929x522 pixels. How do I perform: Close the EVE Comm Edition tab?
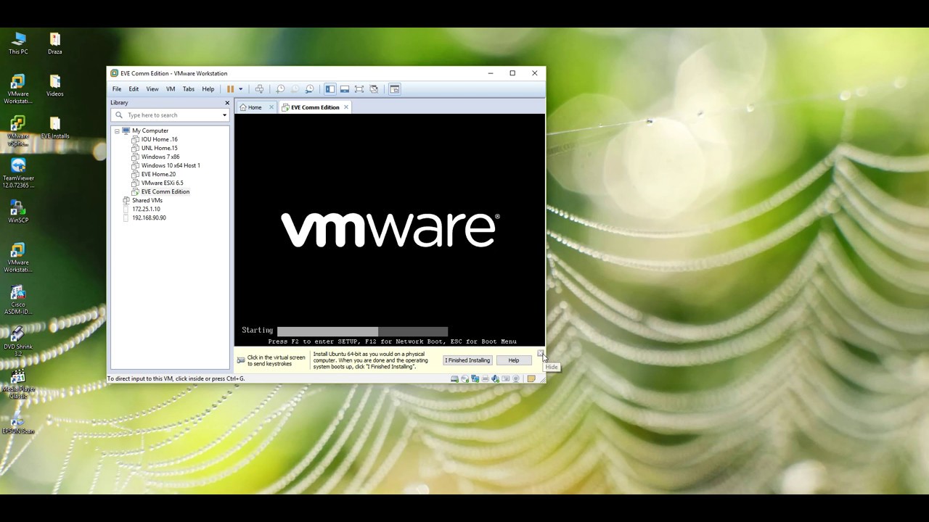point(346,107)
